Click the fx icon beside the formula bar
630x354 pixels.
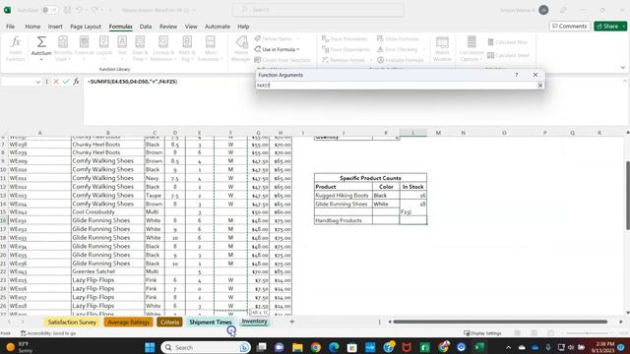point(76,82)
